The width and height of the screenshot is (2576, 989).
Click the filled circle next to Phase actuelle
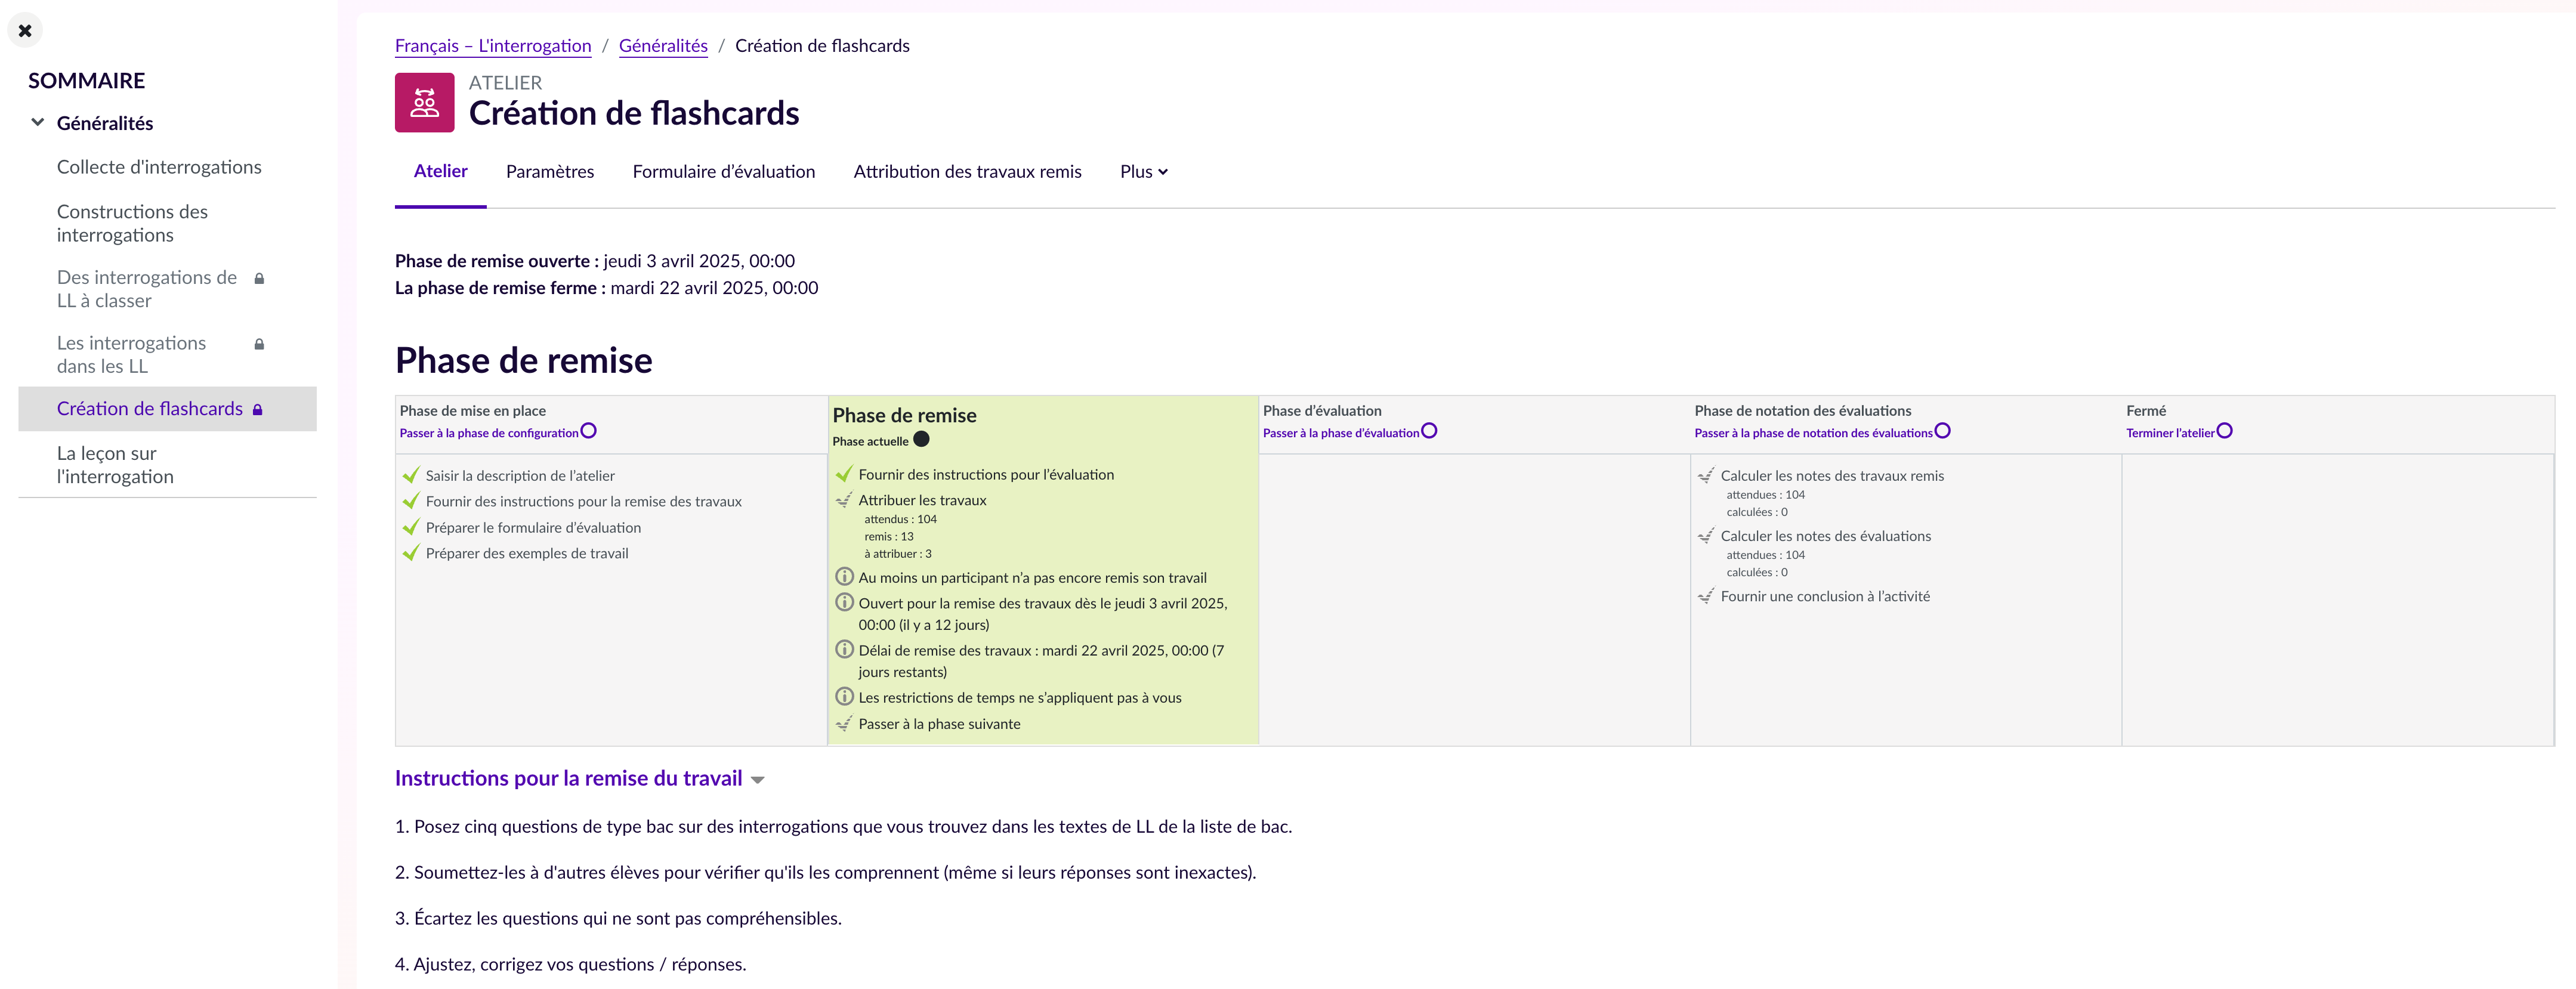pos(921,439)
